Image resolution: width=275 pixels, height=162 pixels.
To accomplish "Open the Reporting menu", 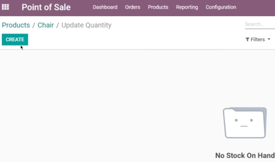I will point(187,7).
